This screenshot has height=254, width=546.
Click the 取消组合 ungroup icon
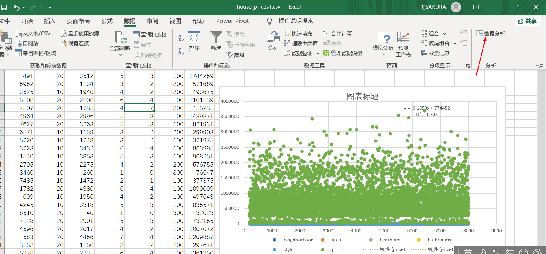click(x=424, y=43)
